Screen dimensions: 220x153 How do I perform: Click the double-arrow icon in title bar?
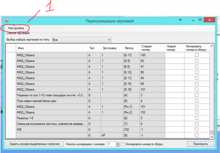click(x=180, y=20)
